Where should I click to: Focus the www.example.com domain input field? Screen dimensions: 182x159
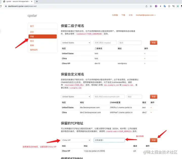tap(109, 97)
